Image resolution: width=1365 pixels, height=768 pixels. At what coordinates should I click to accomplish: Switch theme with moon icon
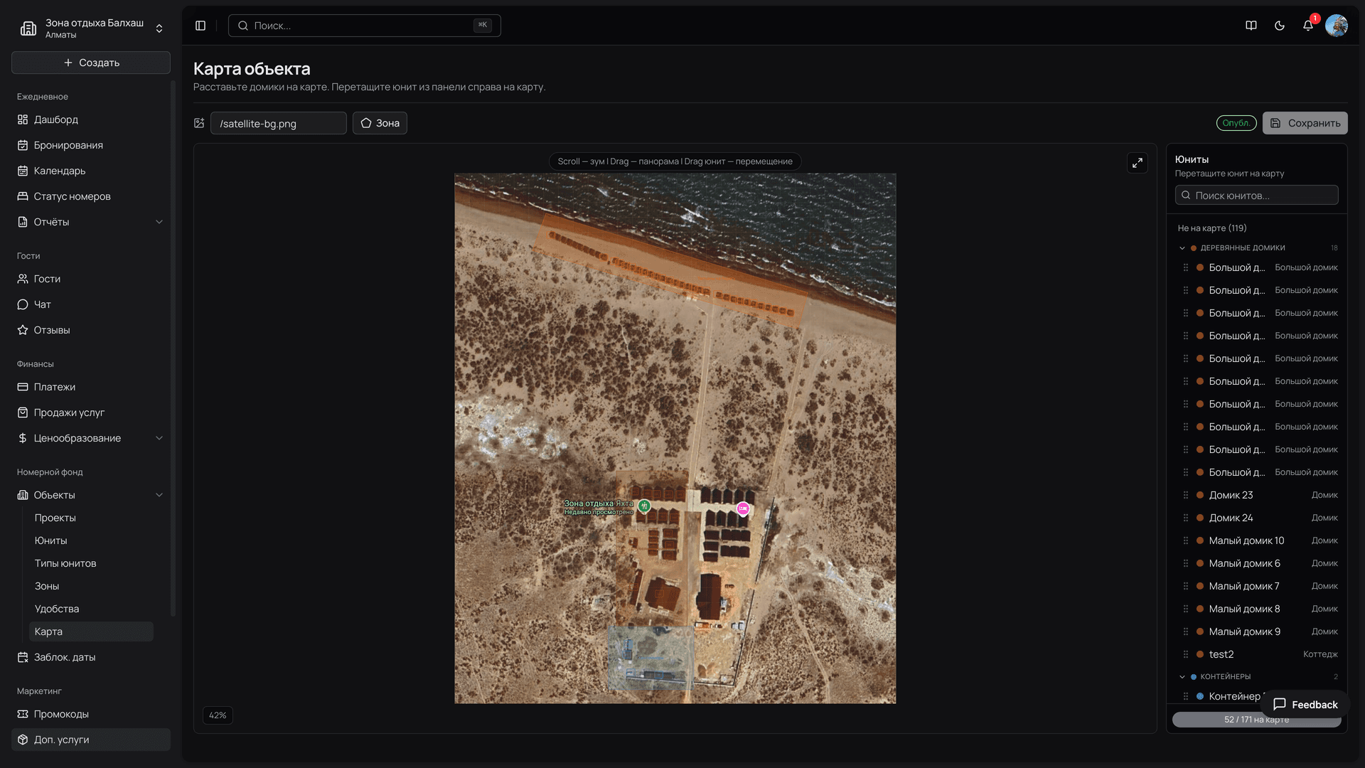[x=1280, y=26]
